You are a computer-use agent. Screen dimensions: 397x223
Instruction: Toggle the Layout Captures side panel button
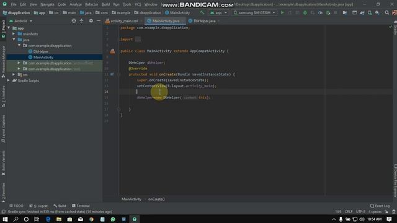(x=3, y=129)
